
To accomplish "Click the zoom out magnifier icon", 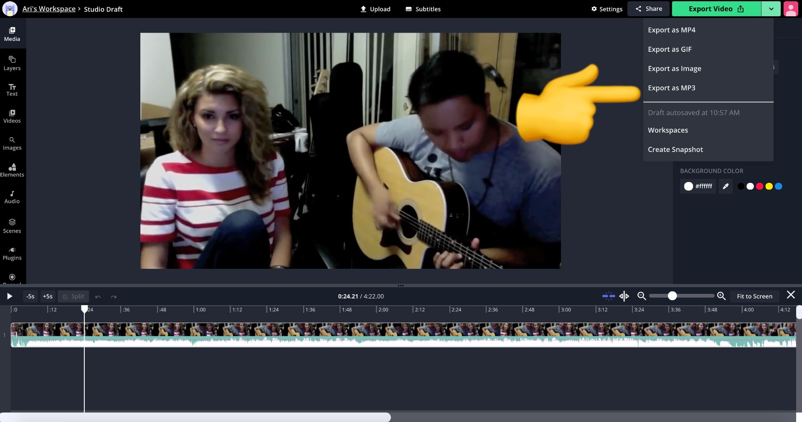I will (642, 296).
